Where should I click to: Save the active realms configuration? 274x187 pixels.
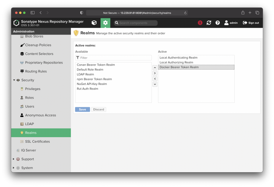tap(82, 109)
